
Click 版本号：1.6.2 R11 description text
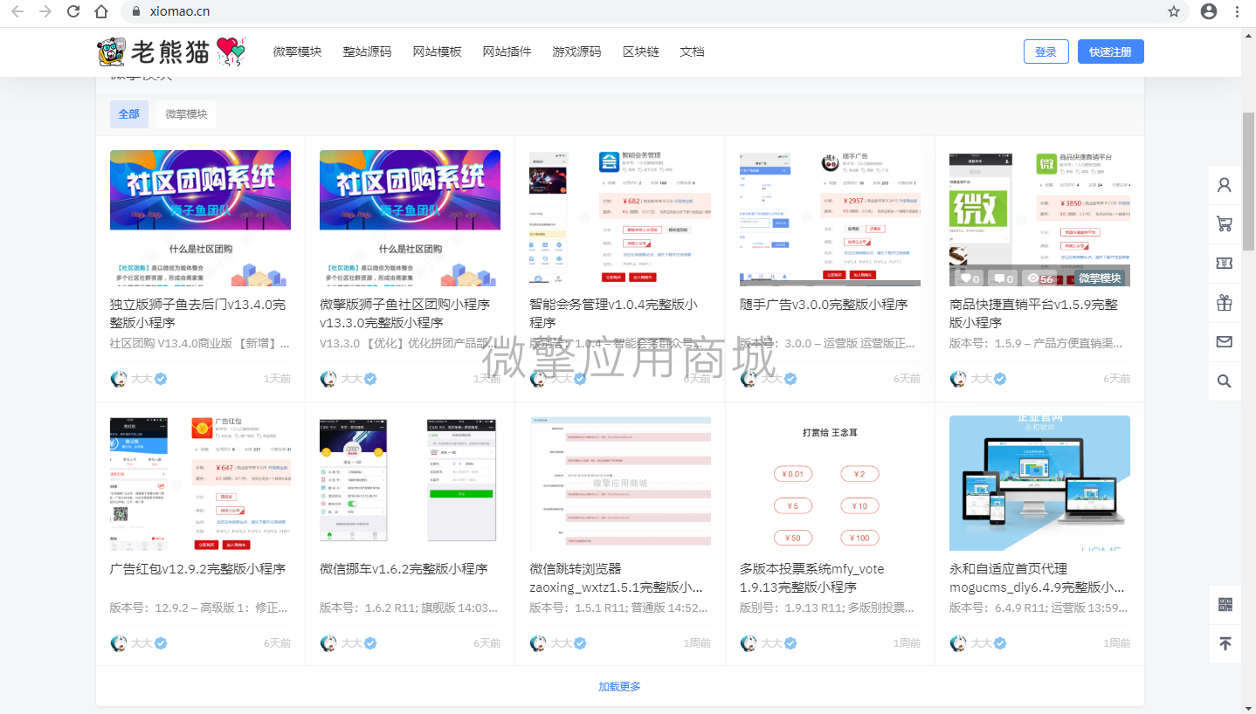click(409, 608)
